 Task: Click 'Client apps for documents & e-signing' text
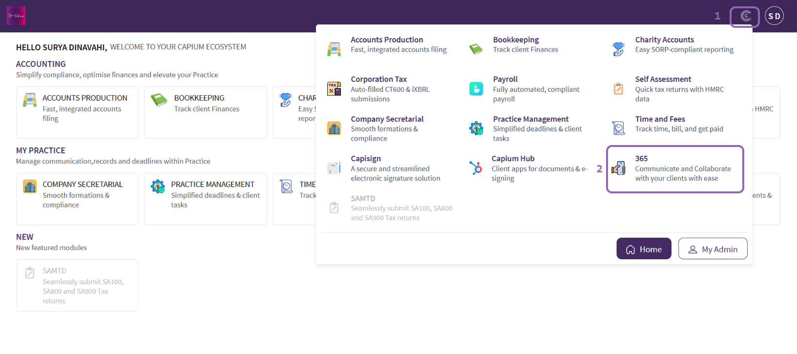coord(540,173)
